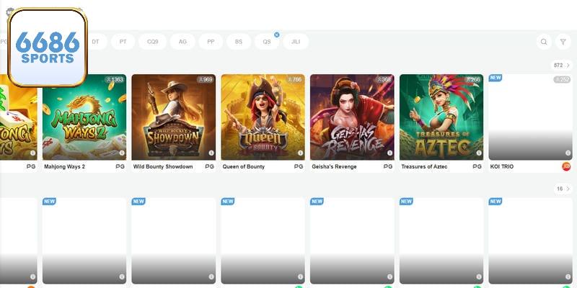The image size is (577, 288).
Task: Click the JDB provider icon beside KOI TRIO
Action: [x=566, y=166]
